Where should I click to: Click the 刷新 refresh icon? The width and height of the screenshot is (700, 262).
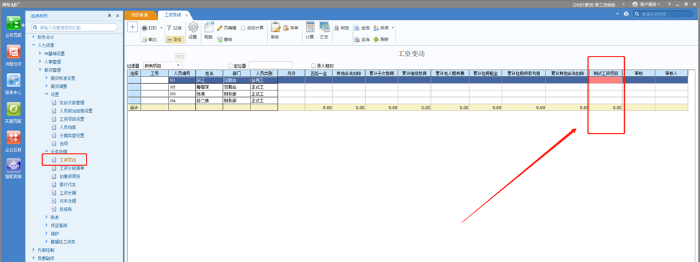376,39
